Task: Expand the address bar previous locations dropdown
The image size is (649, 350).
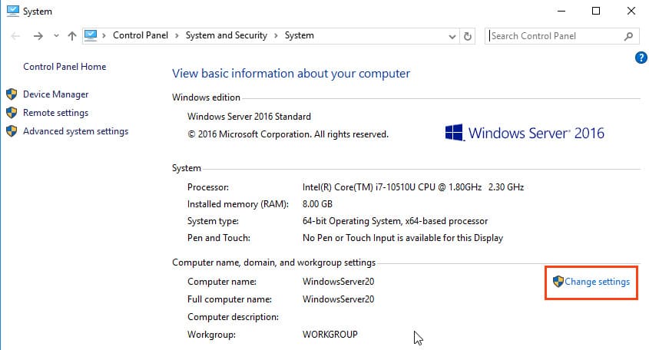Action: (x=451, y=36)
